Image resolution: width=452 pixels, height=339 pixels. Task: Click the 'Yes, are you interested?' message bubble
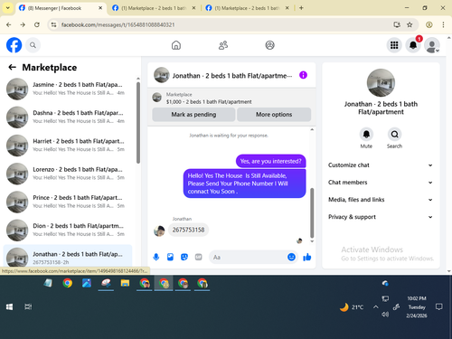(270, 161)
